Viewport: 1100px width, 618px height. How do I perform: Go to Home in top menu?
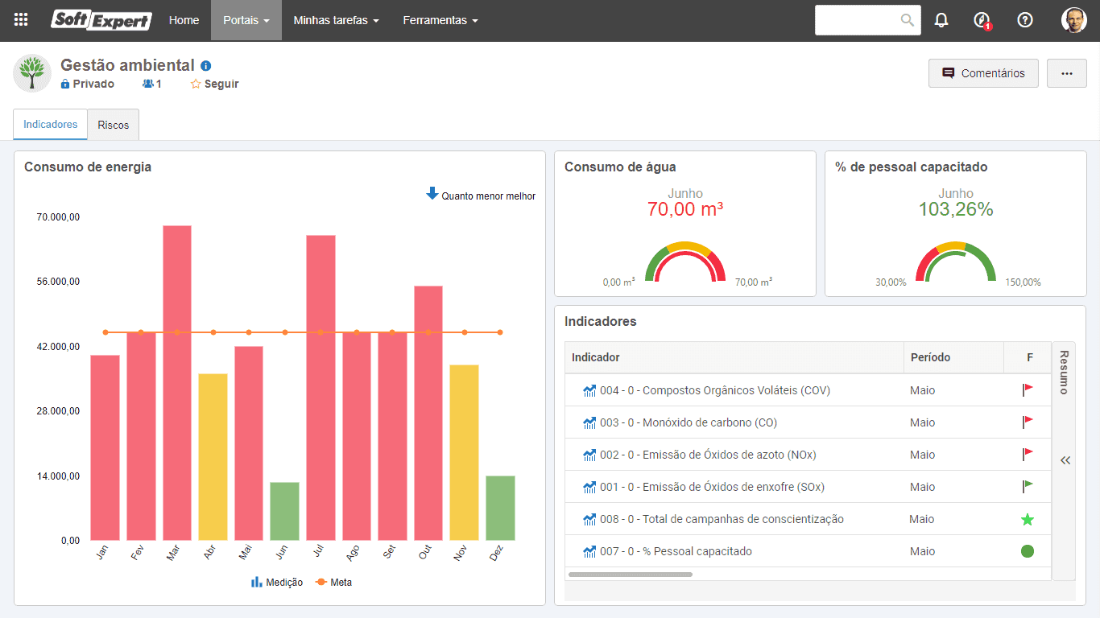[184, 20]
